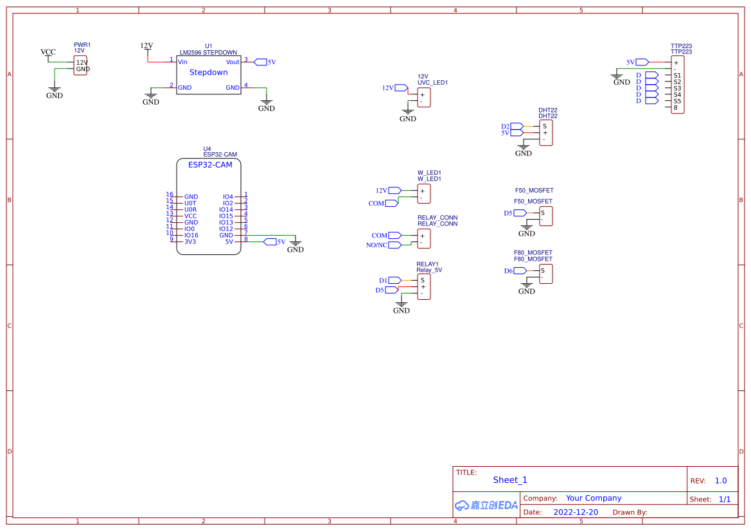Select the F50_MOSFET connector symbol
The width and height of the screenshot is (751, 531).
pos(545,216)
